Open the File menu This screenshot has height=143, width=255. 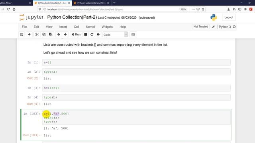pos(24,27)
